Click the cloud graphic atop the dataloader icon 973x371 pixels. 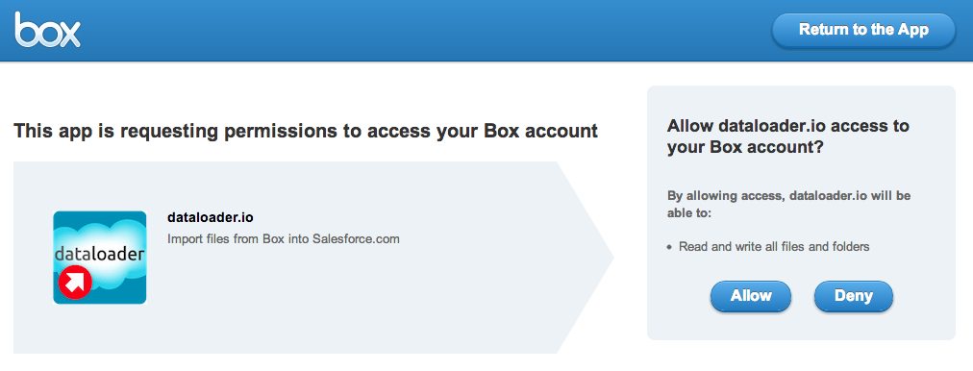point(99,230)
